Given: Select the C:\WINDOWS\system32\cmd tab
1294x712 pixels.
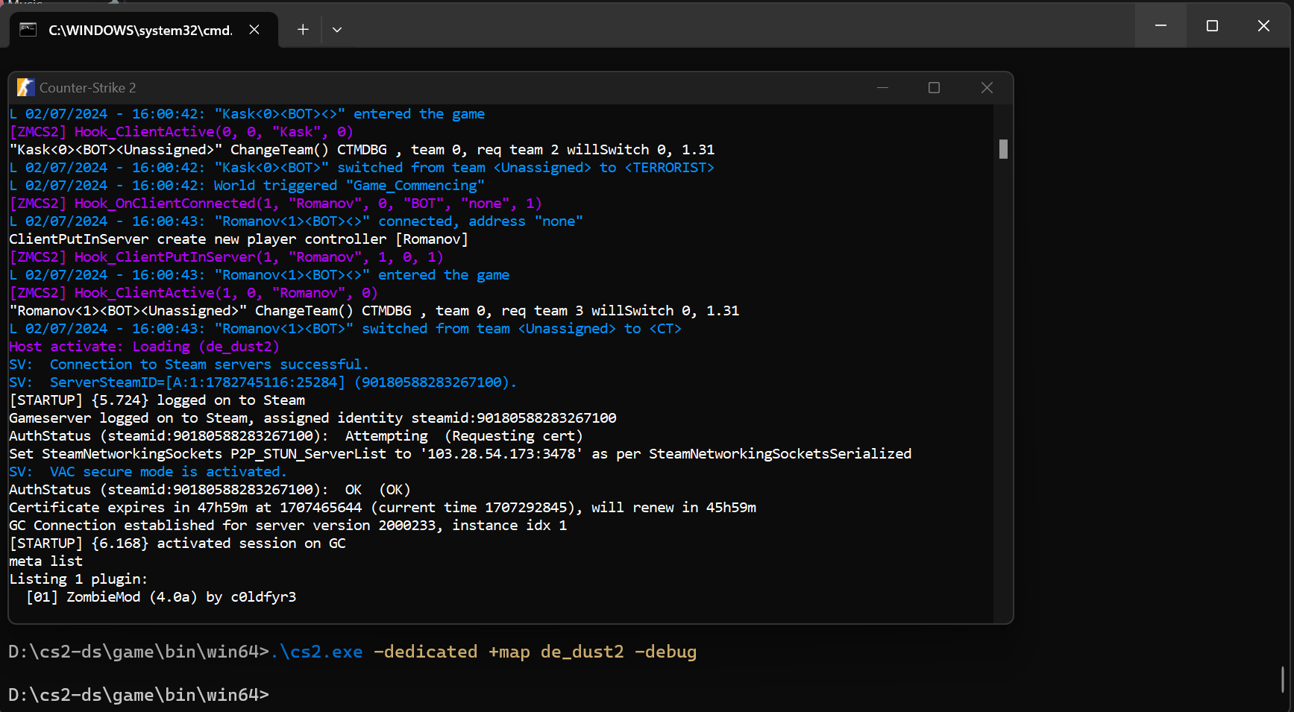Looking at the screenshot, I should (143, 30).
